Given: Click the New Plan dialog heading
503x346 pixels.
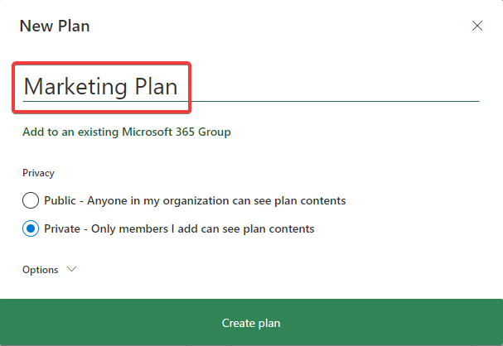Looking at the screenshot, I should pyautogui.click(x=55, y=26).
